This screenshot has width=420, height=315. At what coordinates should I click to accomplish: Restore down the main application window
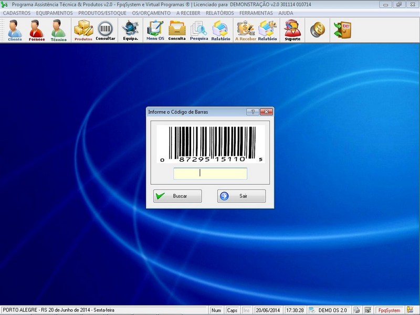tap(399, 4)
